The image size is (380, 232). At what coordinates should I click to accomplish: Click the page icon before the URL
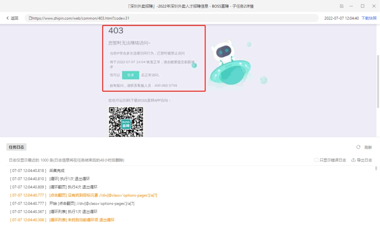(30, 18)
